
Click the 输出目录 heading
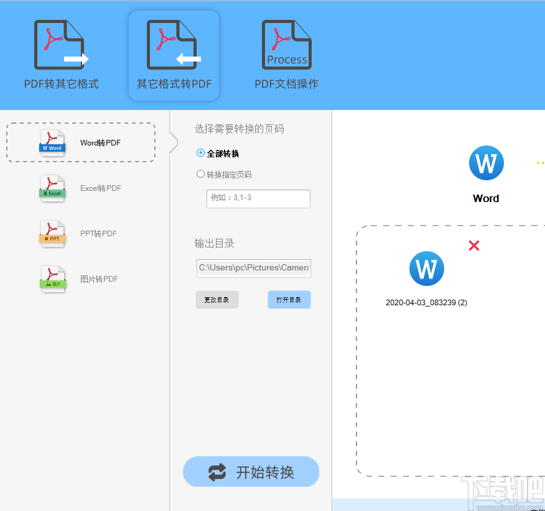214,243
